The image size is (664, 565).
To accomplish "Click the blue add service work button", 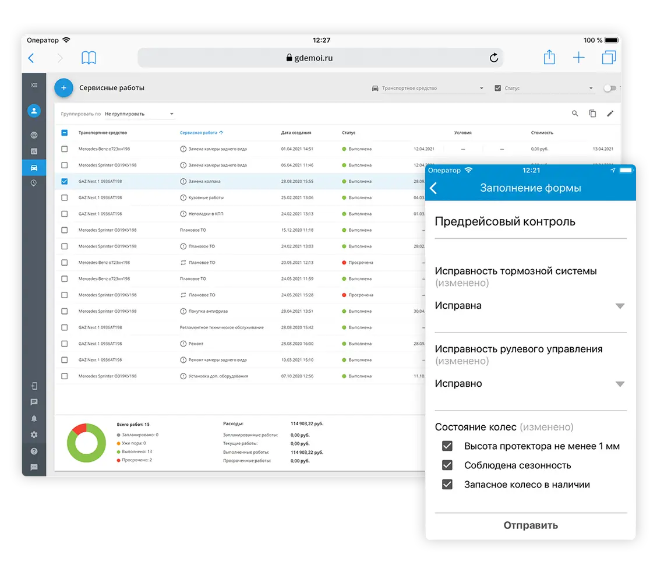I will pos(63,88).
